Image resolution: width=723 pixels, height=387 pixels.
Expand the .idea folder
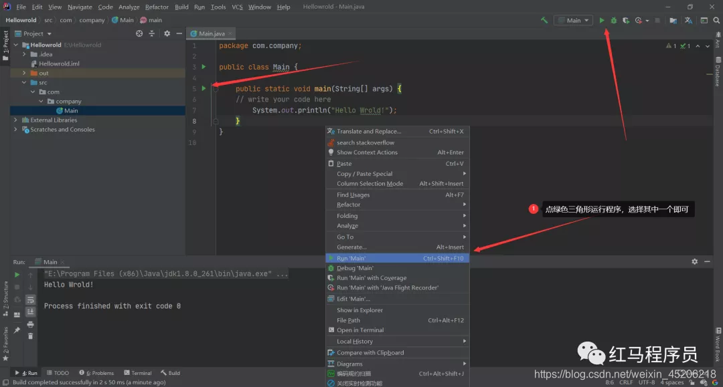25,54
